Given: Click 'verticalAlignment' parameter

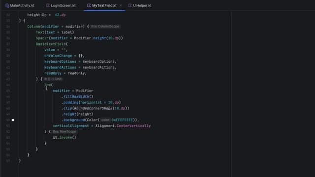Looking at the screenshot, I should tap(71, 126).
